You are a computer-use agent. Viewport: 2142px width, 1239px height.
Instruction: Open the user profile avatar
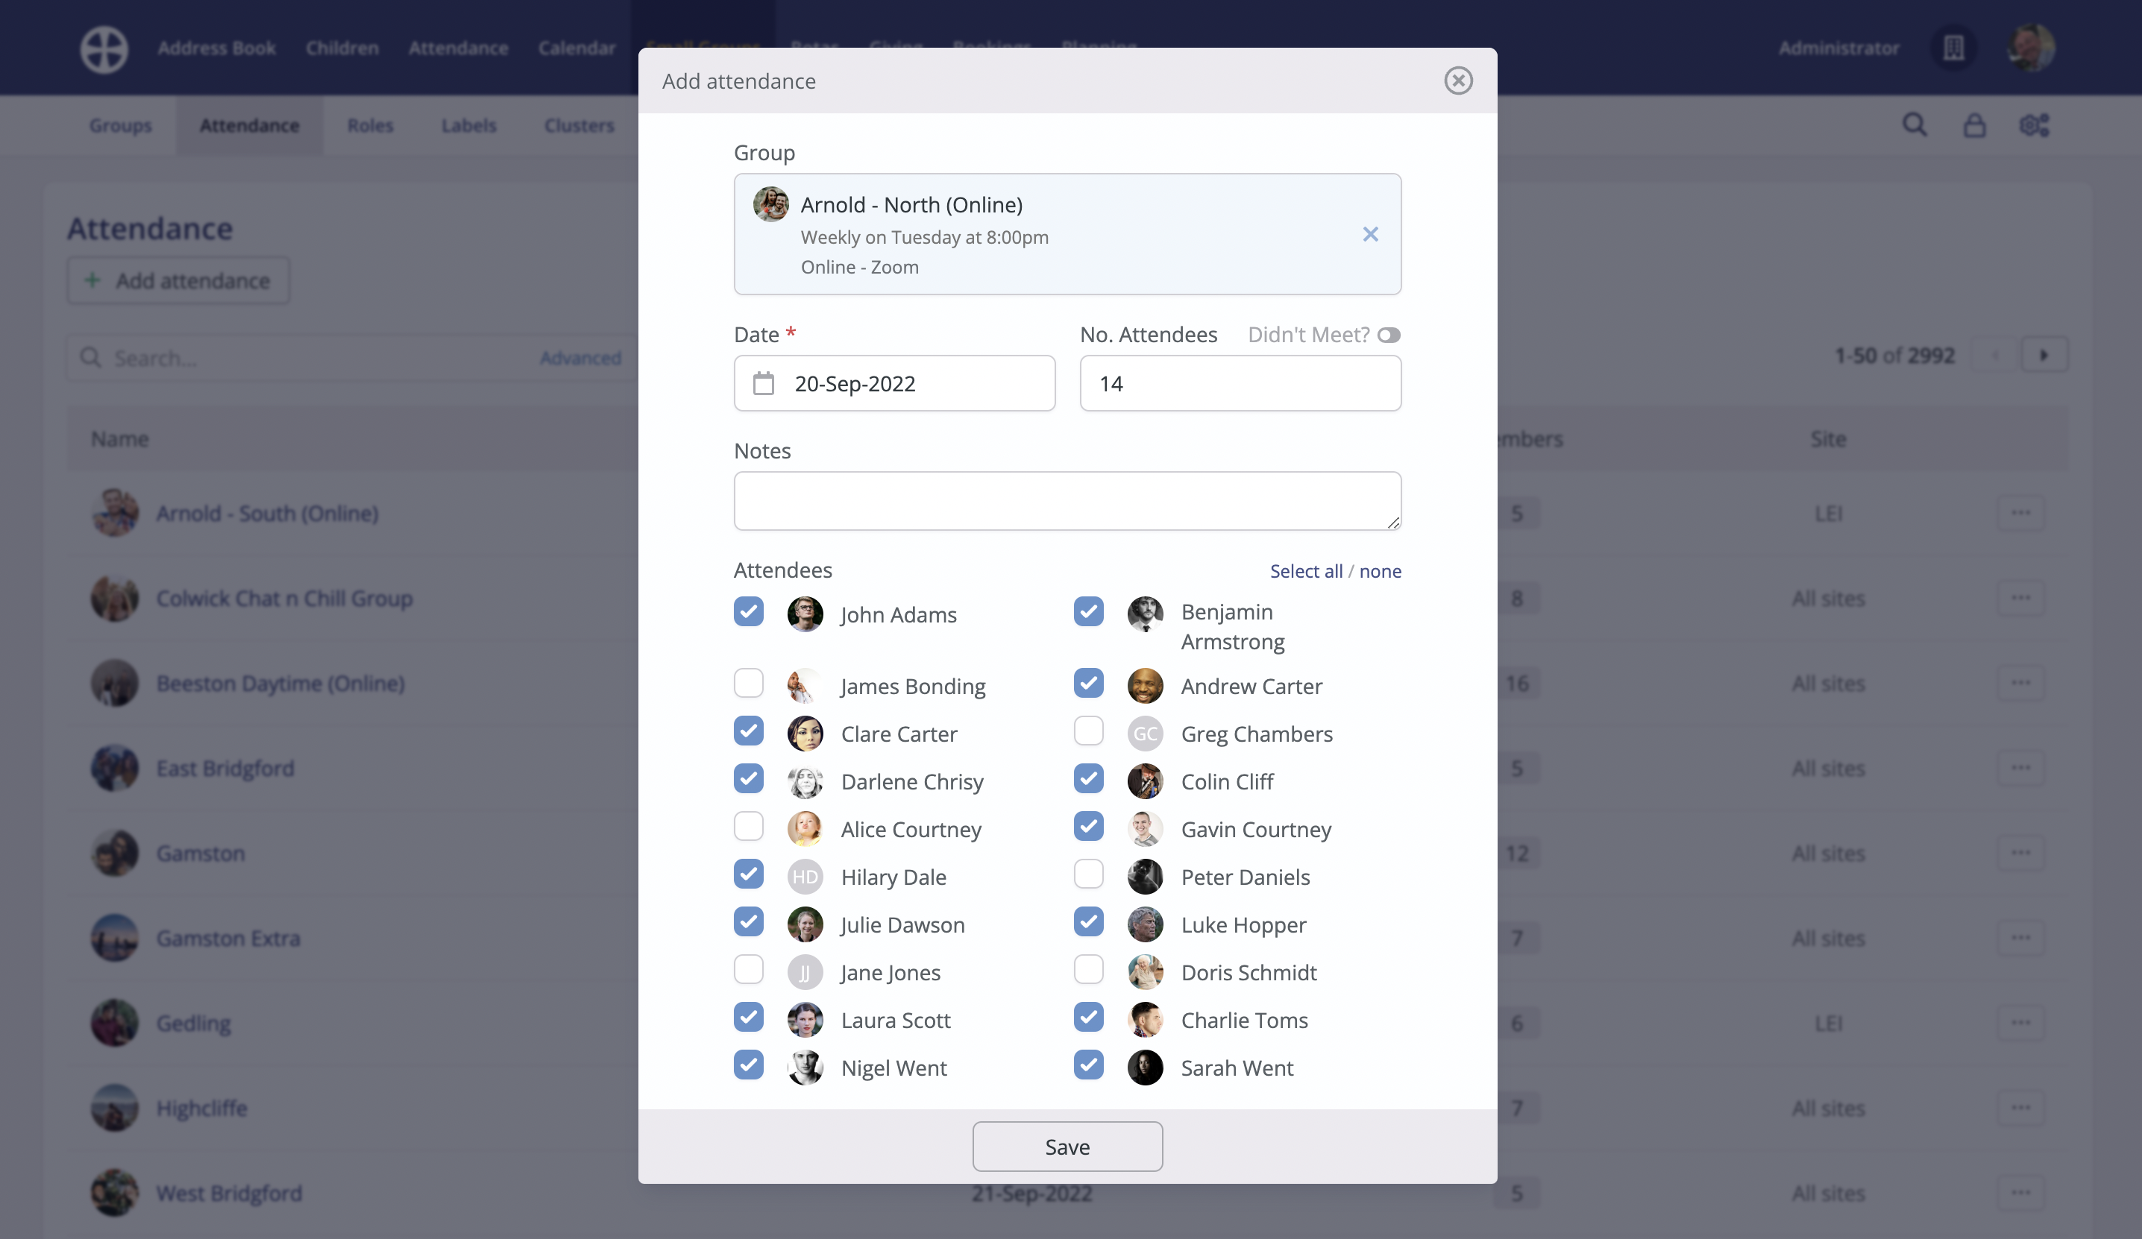[2031, 48]
